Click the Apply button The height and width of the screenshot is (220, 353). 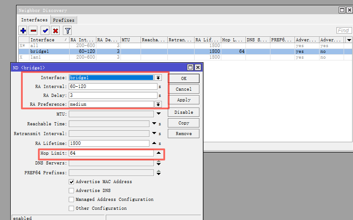pos(183,100)
